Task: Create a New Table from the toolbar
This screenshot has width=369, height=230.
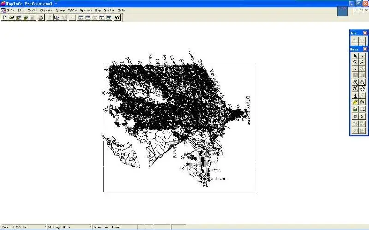Action: pos(5,17)
